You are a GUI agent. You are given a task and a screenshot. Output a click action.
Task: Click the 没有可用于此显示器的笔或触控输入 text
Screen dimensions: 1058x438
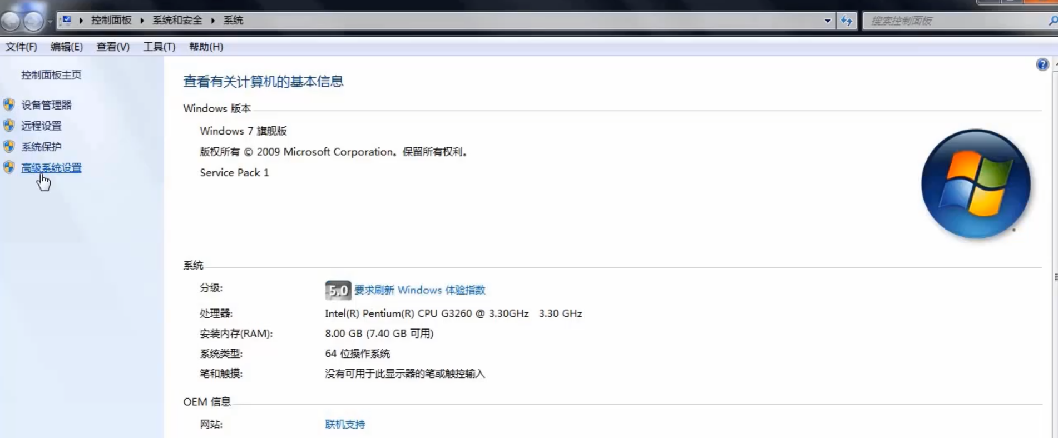click(x=405, y=374)
